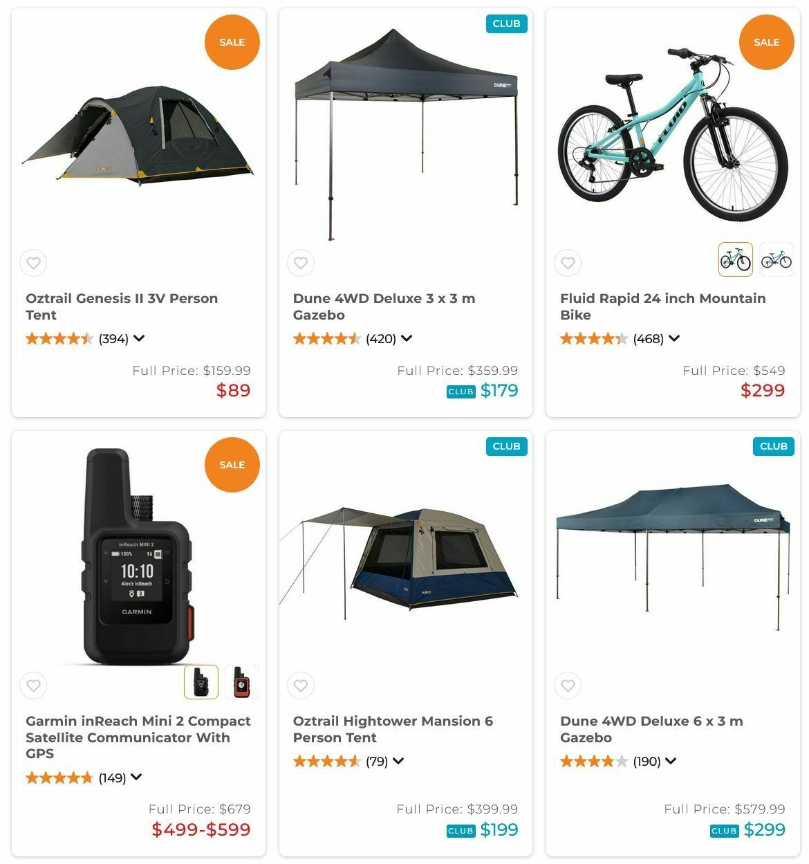Screen dimensions: 809x864
Task: Save Oztrail Hightower Mansion tent to wishlist
Action: [x=301, y=686]
